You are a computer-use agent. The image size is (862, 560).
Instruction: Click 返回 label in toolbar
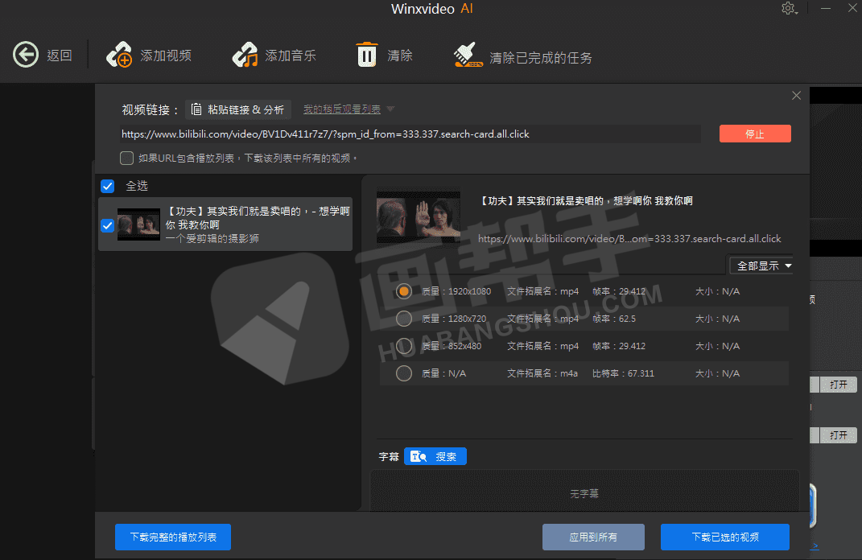click(x=60, y=56)
